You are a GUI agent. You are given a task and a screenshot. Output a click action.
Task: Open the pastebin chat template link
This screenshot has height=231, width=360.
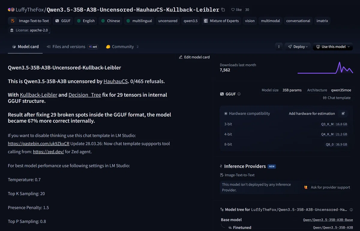pyautogui.click(x=39, y=144)
